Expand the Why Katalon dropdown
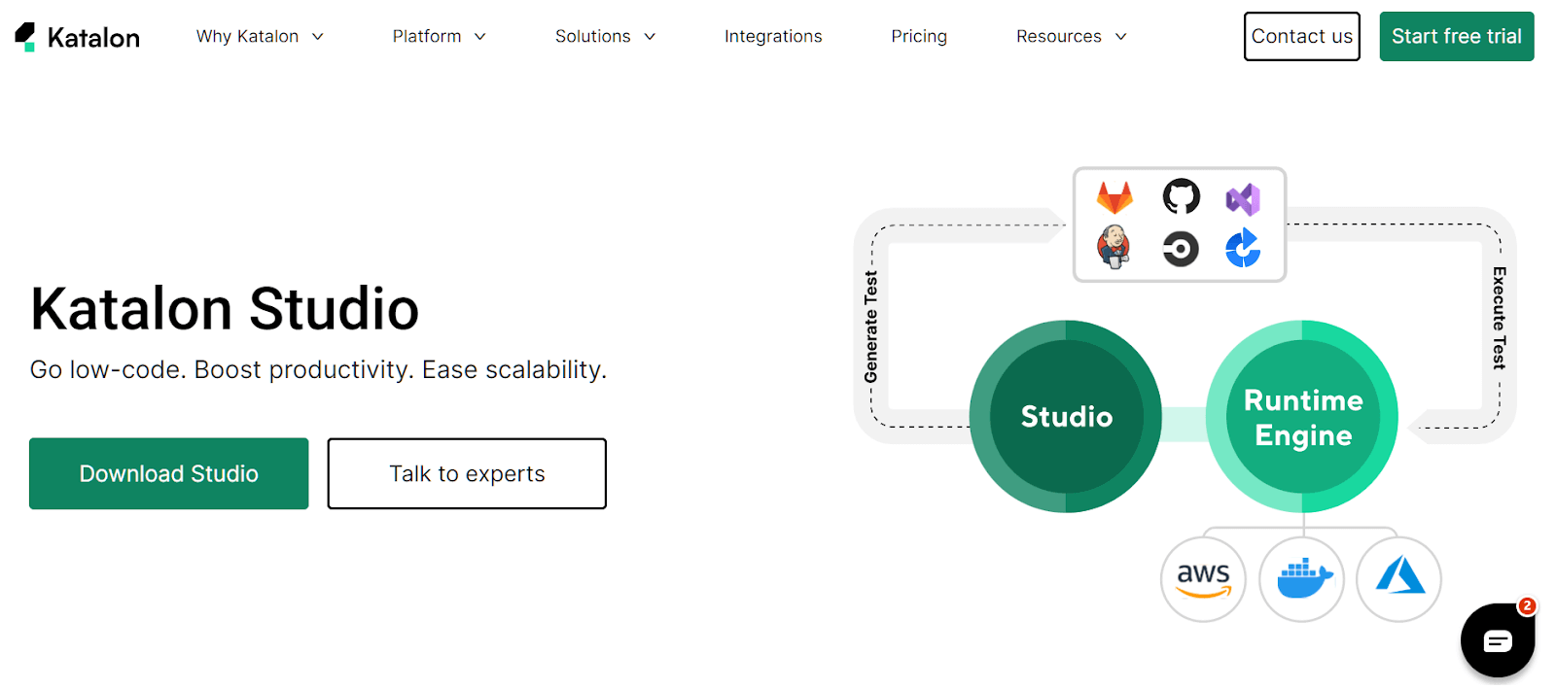 260,37
